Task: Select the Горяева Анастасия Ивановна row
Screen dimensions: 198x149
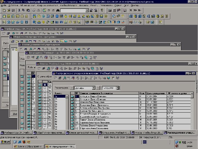Action: [x=131, y=123]
